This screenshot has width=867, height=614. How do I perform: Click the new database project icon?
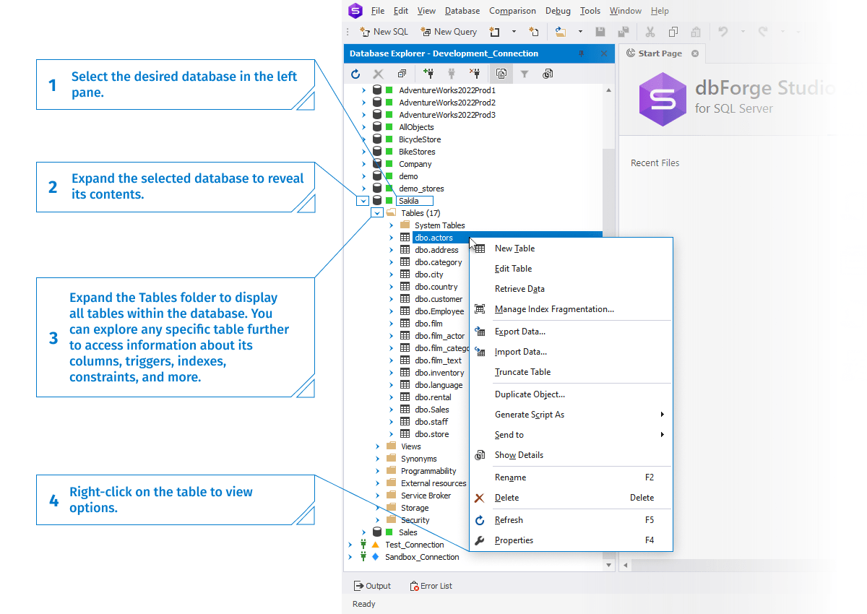click(495, 32)
